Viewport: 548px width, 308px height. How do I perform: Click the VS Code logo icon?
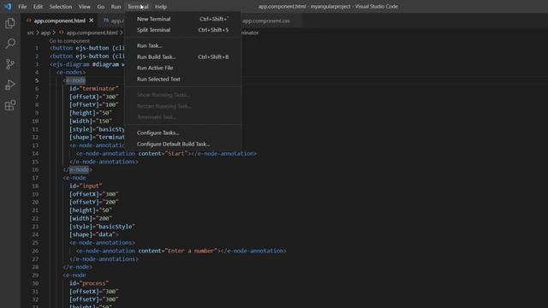coord(8,6)
